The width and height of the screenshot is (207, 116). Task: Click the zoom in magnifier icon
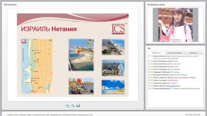tap(68, 105)
